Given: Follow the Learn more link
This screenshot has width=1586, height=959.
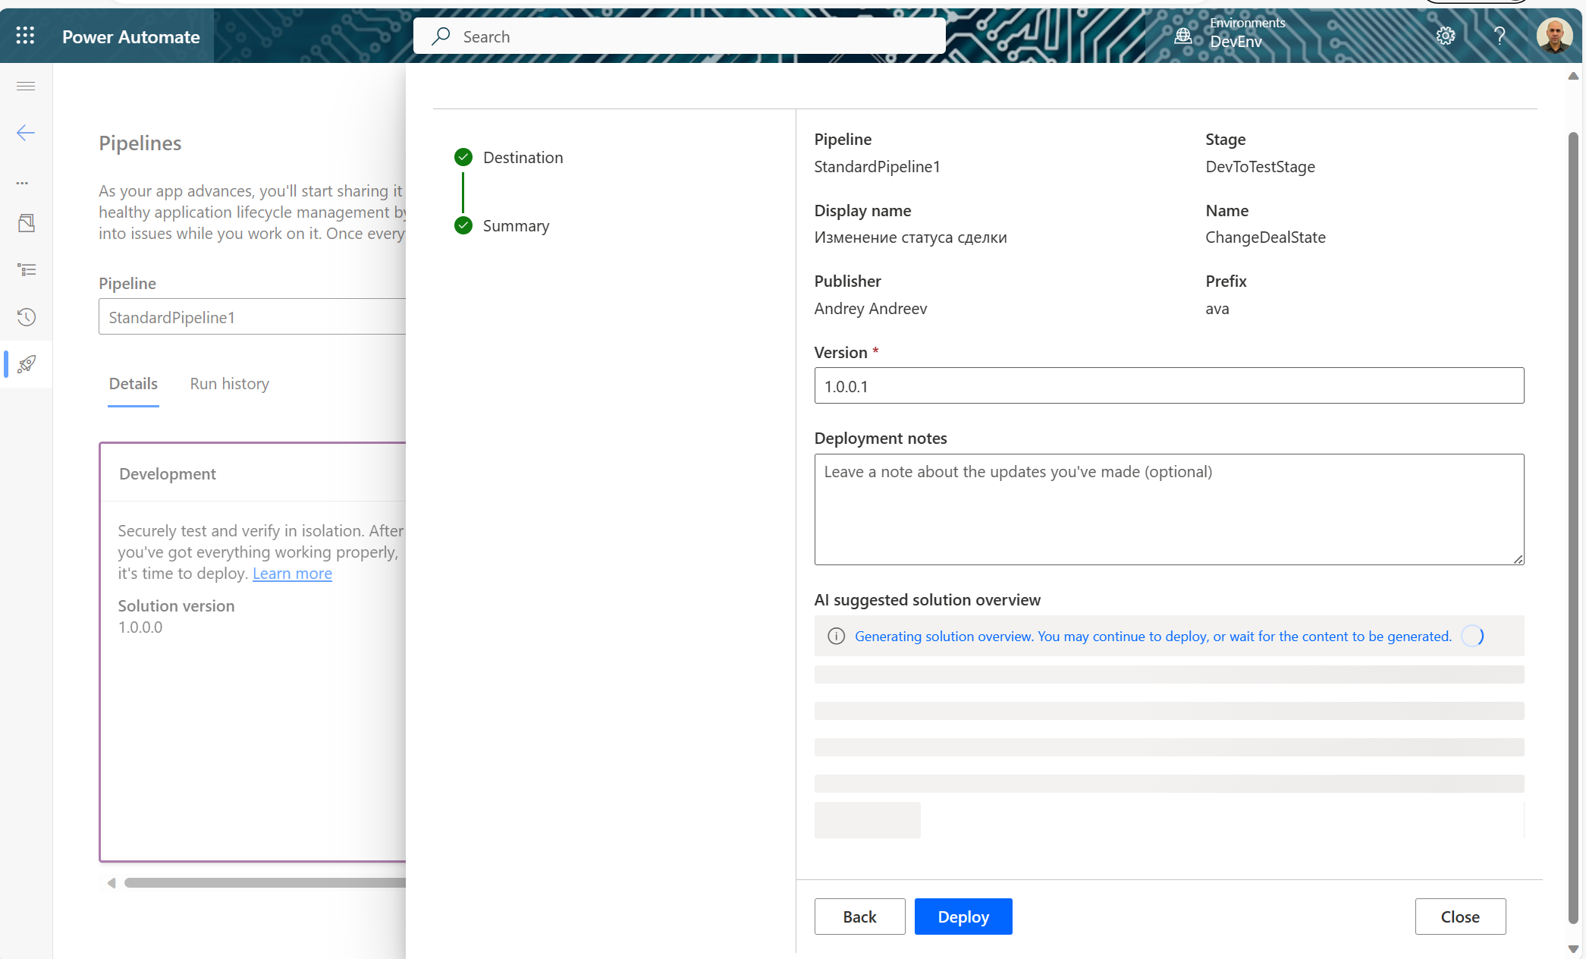Looking at the screenshot, I should (x=292, y=574).
